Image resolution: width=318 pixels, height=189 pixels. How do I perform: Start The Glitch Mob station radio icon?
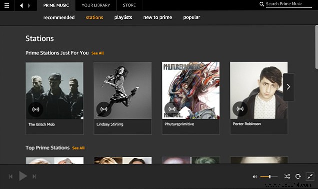pyautogui.click(x=36, y=109)
